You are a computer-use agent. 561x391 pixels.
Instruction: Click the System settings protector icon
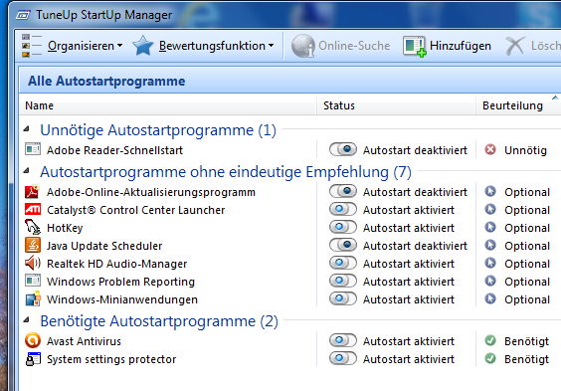[33, 359]
